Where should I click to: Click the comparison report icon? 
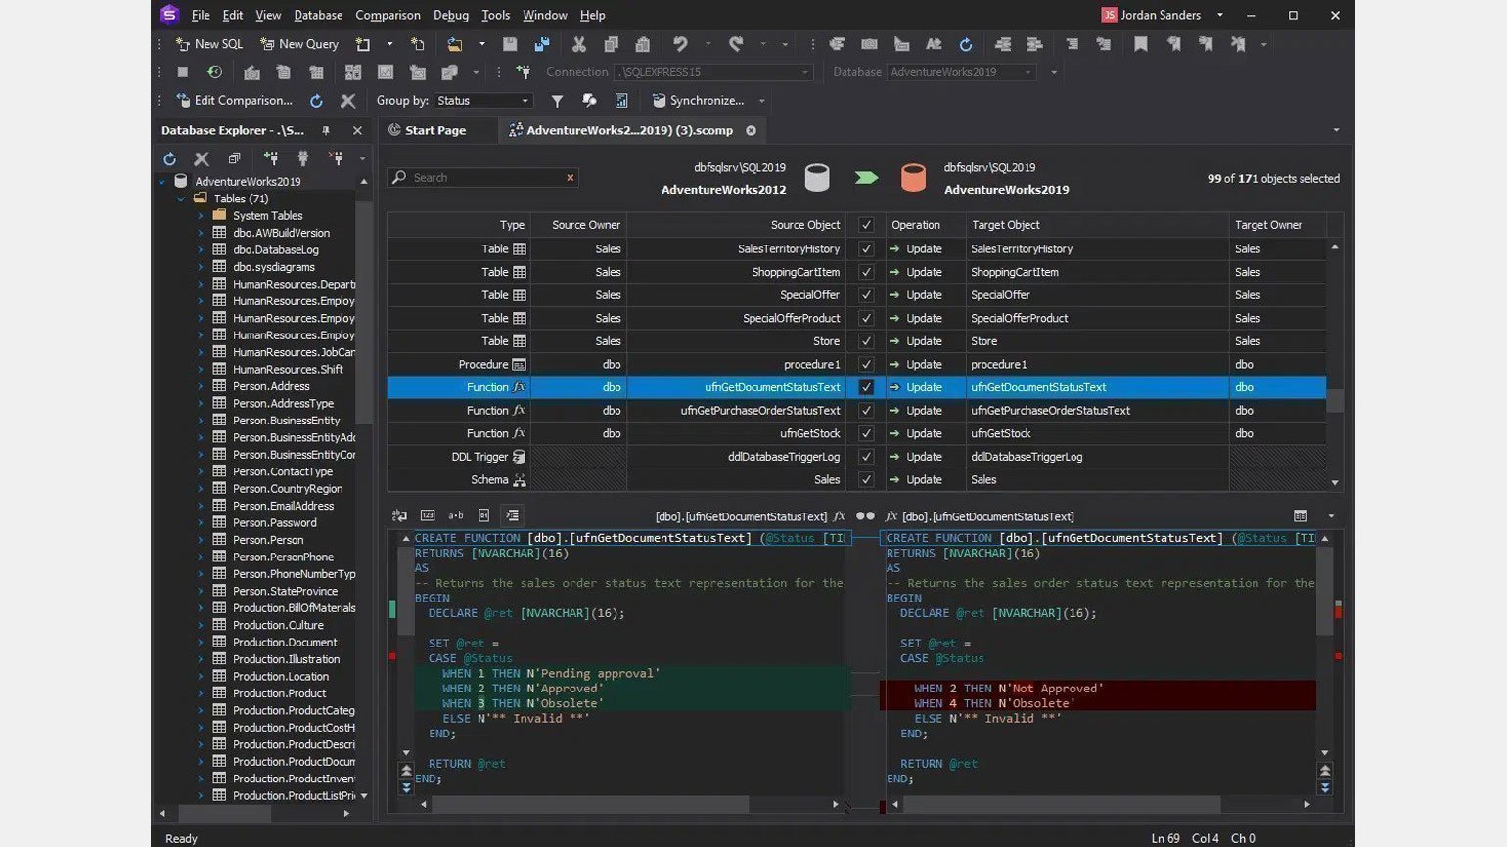click(621, 101)
